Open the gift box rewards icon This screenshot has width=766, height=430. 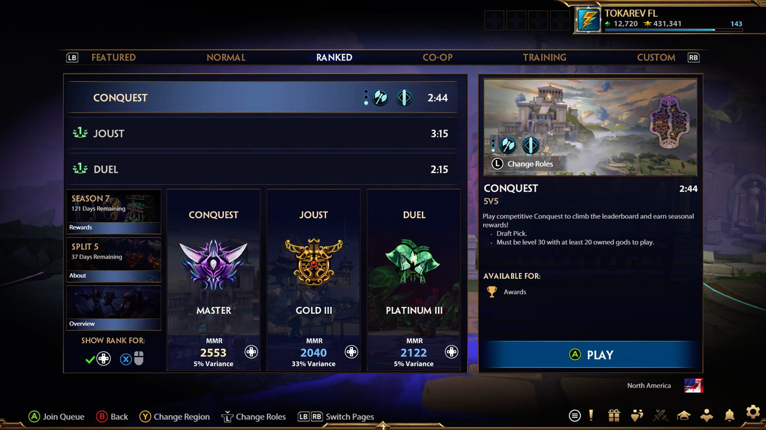(614, 415)
